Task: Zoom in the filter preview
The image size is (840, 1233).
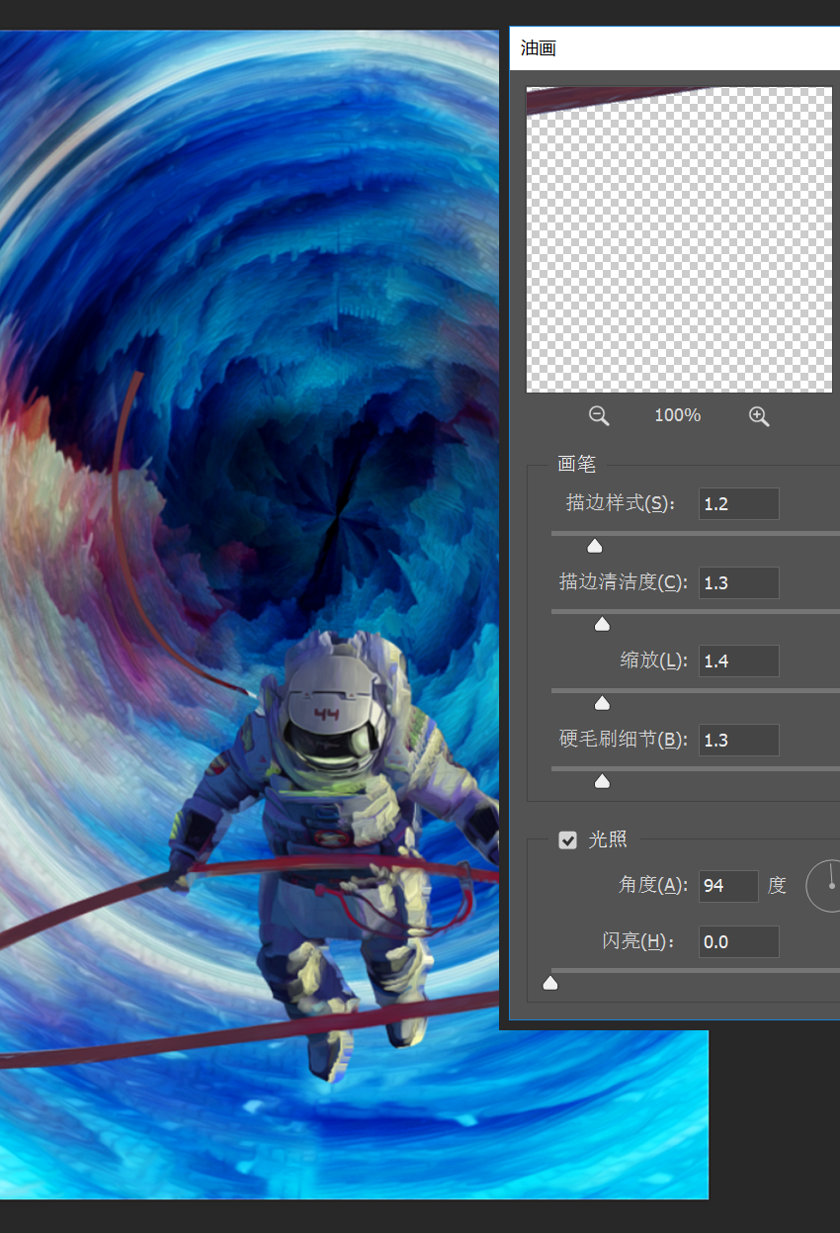Action: [759, 416]
